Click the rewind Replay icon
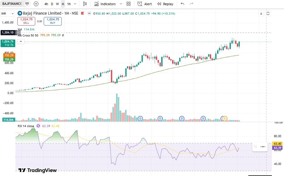This screenshot has height=176, width=284. [x=159, y=4]
